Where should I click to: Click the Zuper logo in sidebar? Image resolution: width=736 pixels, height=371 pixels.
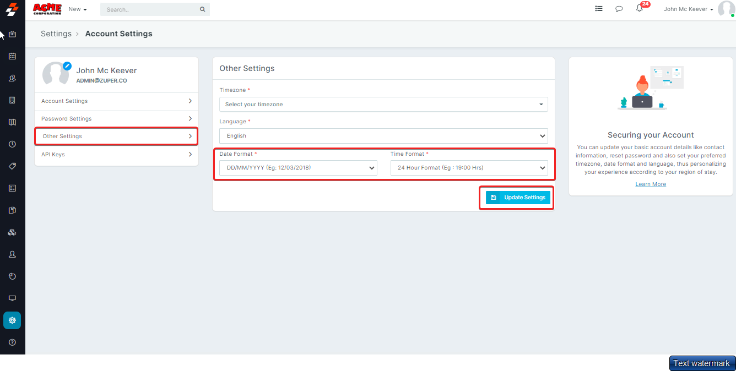point(12,9)
